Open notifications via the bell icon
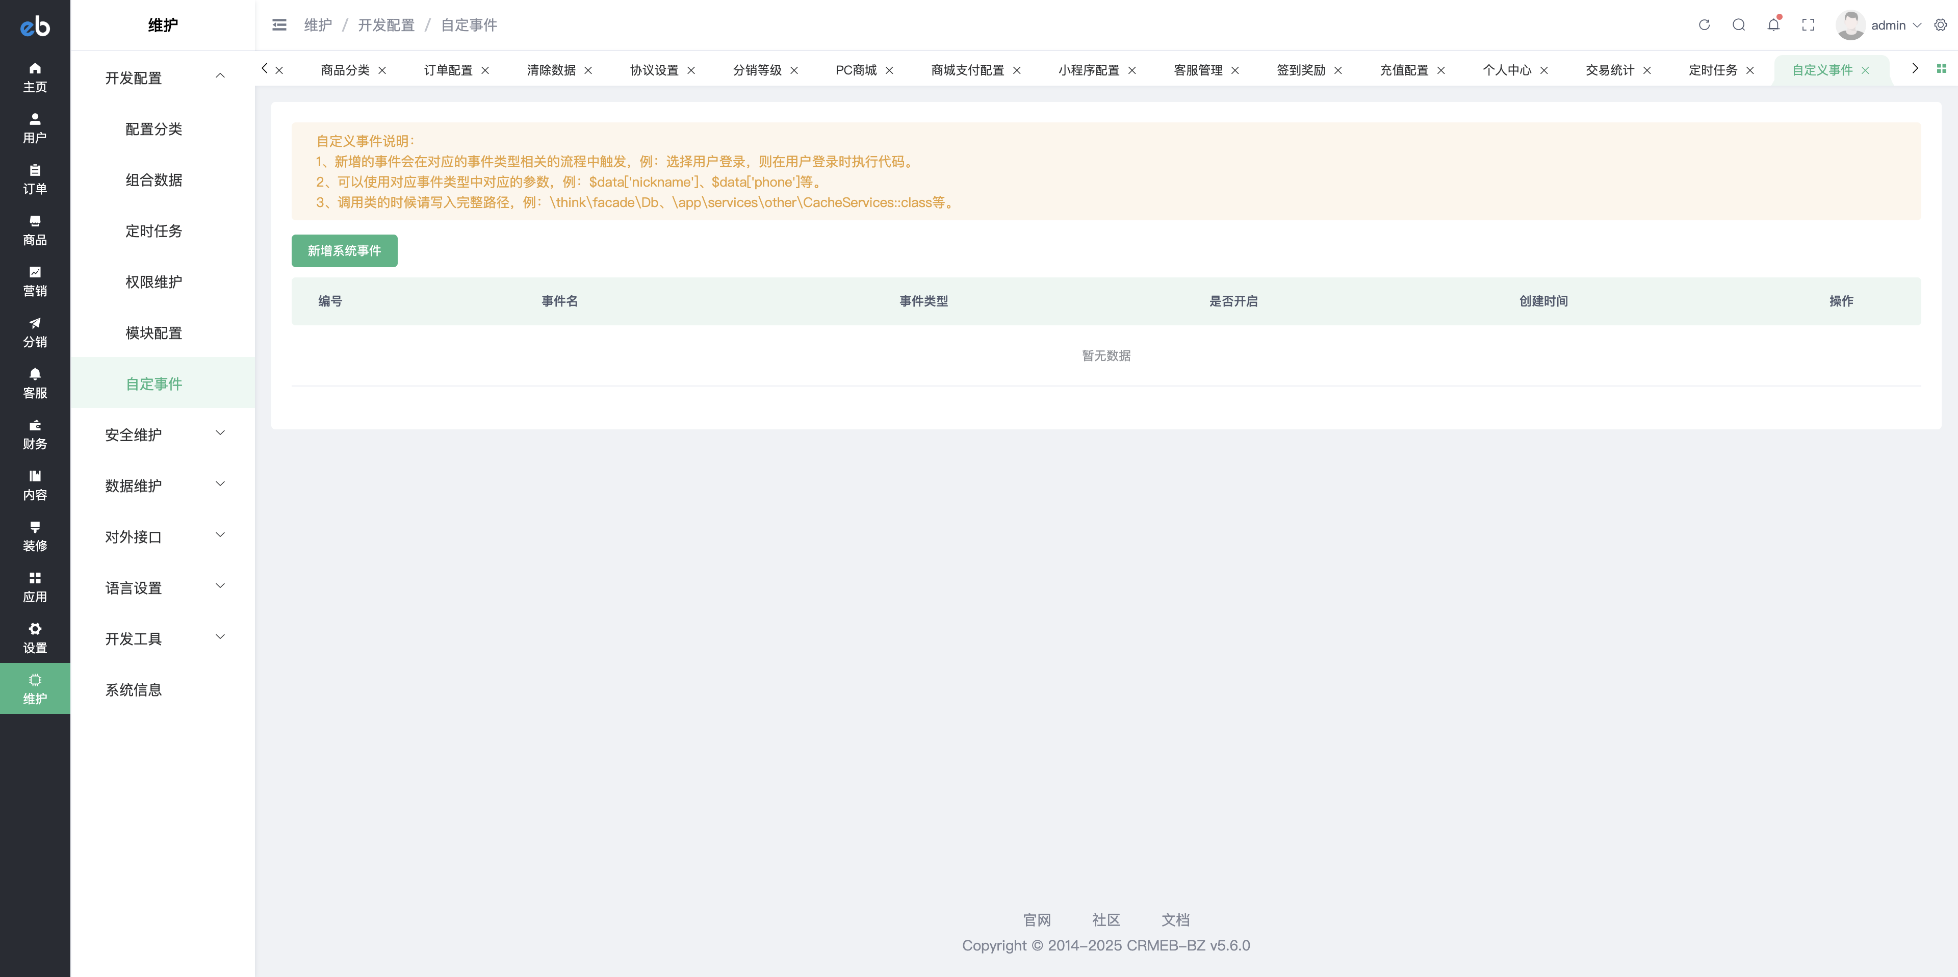This screenshot has height=977, width=1958. click(x=1773, y=24)
